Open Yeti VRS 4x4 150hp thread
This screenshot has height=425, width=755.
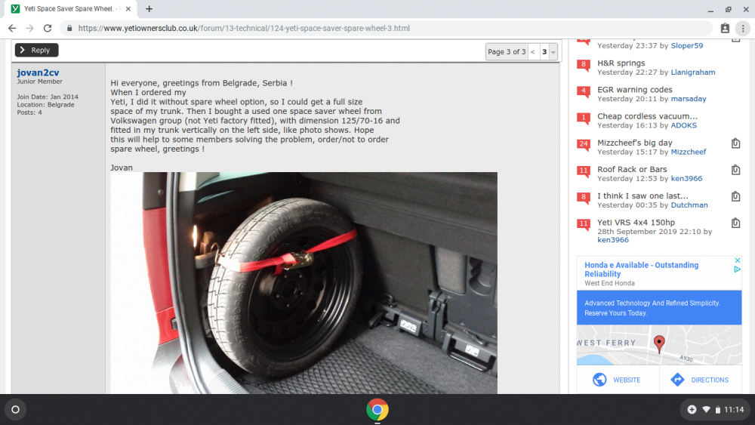coord(636,222)
